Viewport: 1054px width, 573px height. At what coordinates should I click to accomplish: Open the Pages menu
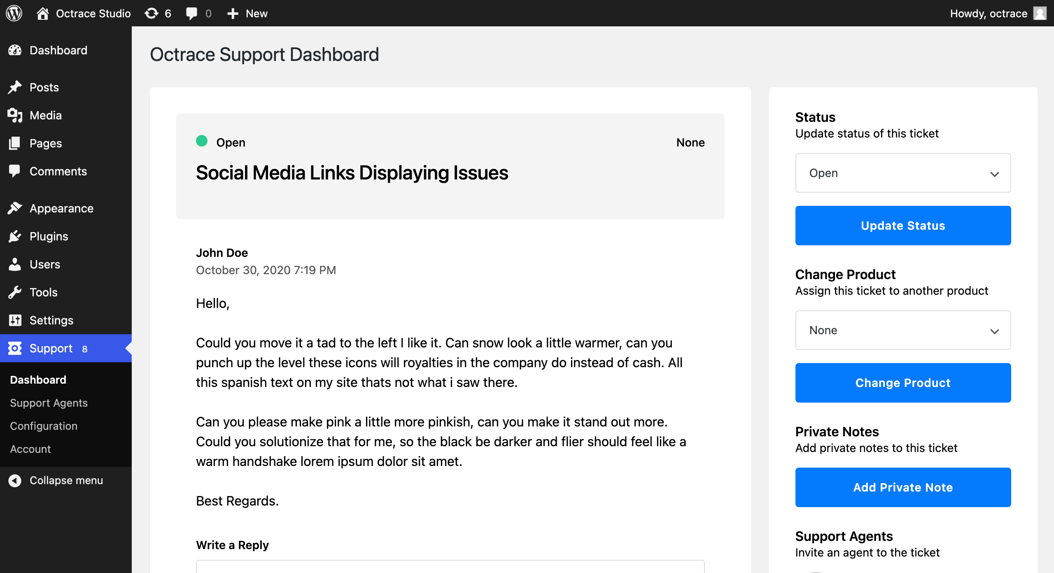[x=66, y=143]
